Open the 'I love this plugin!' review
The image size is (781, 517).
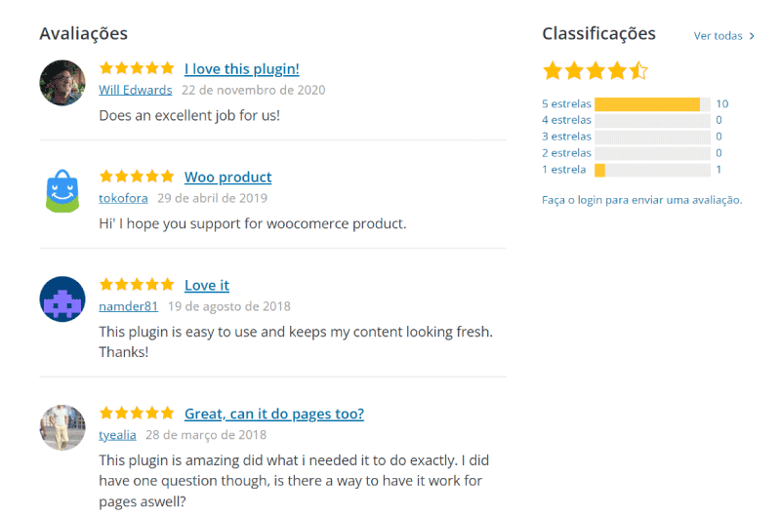point(241,68)
